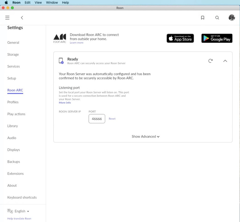Viewport: 240px width, 222px height.
Task: Go back with the left arrow
Action: [x=22, y=18]
